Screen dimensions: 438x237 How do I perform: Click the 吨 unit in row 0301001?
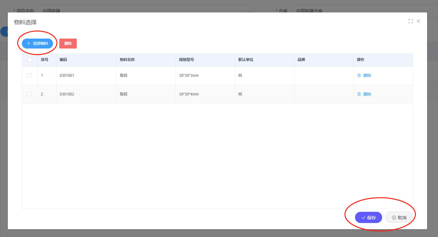[240, 76]
